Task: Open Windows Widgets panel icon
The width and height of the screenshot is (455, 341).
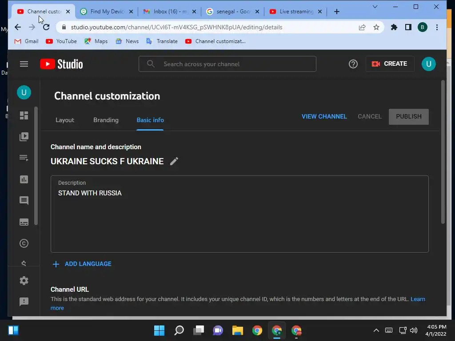Action: [x=13, y=330]
